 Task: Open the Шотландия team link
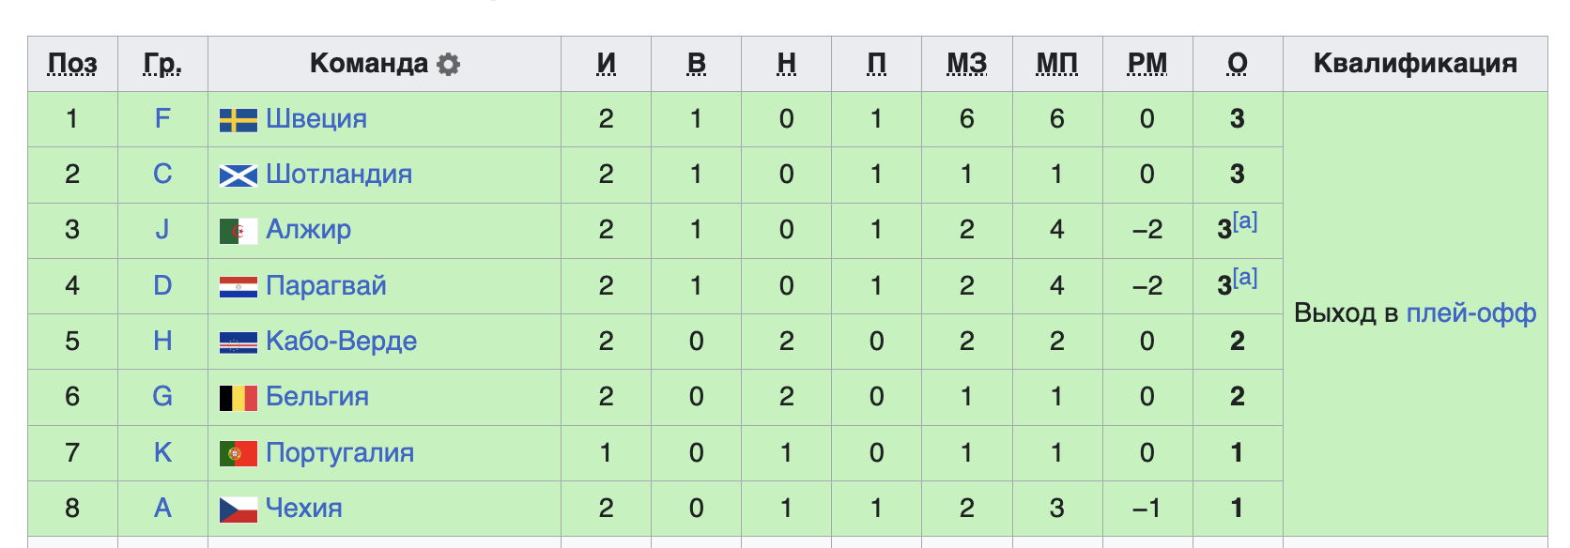click(x=339, y=175)
